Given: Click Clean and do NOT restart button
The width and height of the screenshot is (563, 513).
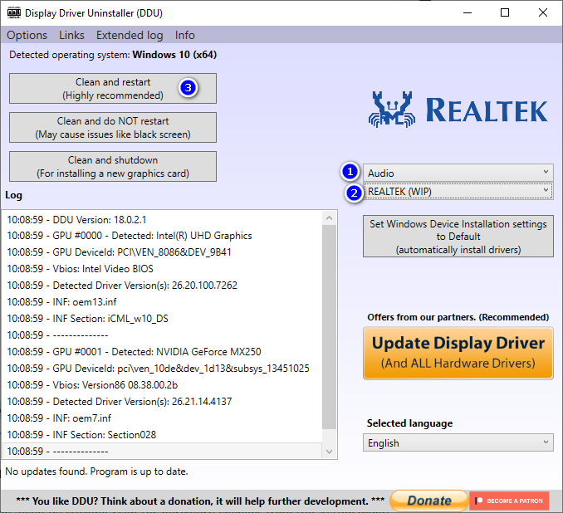Looking at the screenshot, I should [113, 128].
